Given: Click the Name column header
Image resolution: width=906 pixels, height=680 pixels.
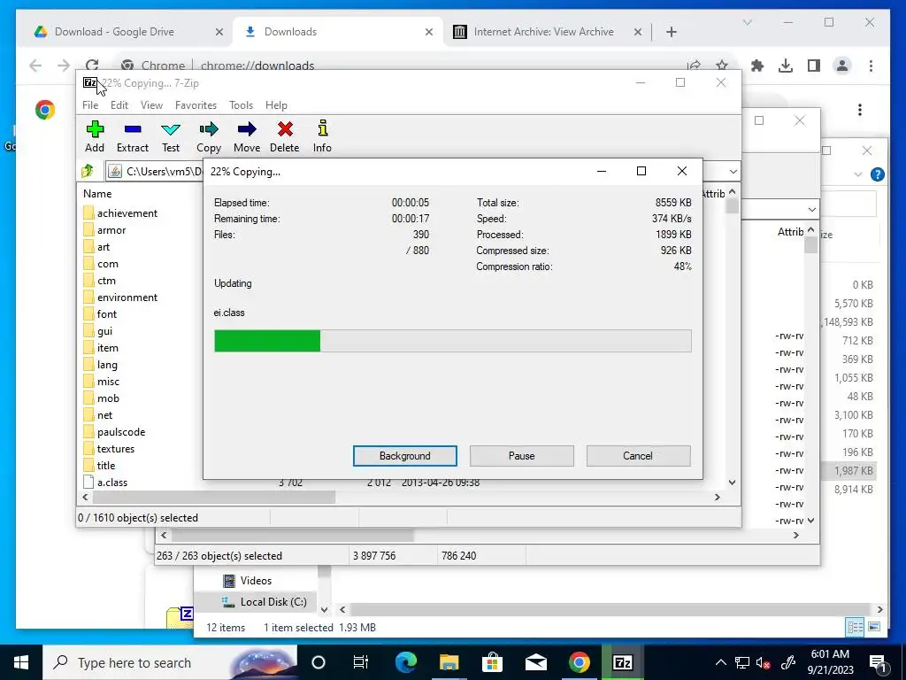Looking at the screenshot, I should (97, 194).
